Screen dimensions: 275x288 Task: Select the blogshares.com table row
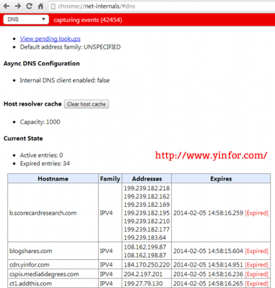pos(139,251)
